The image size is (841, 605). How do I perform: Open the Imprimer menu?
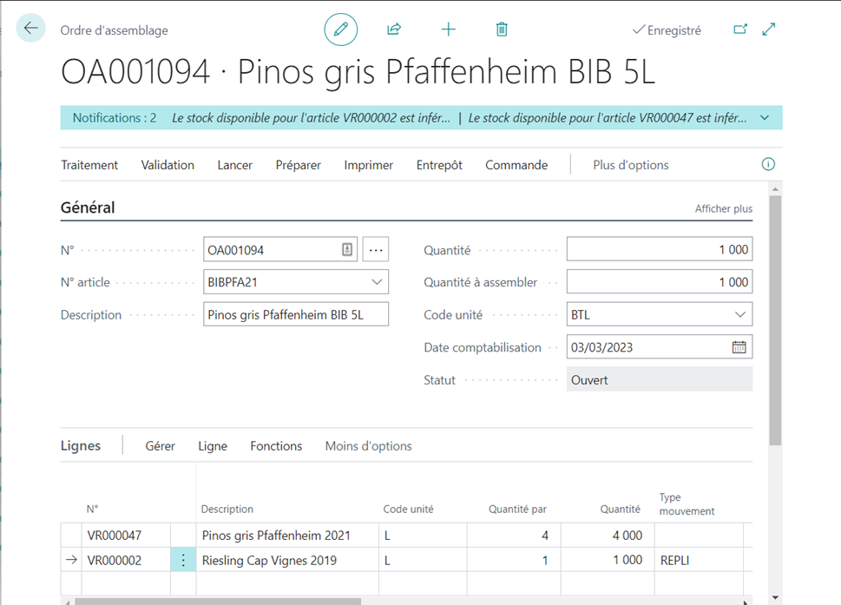[369, 165]
